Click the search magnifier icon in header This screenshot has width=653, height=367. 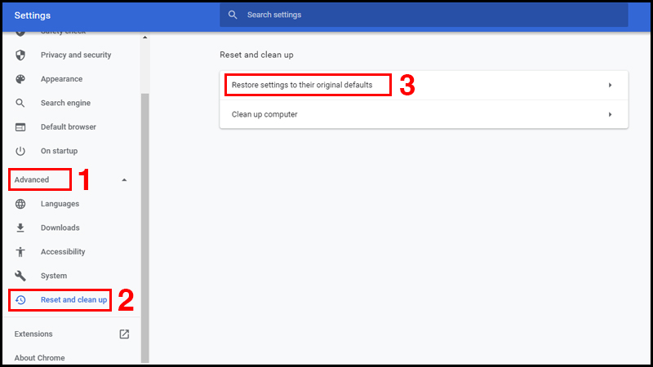click(233, 15)
